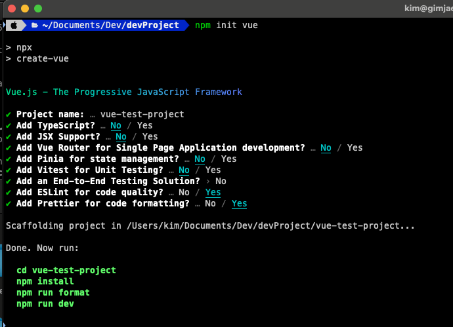Click the 'Add TypeScript?' prompt label
The height and width of the screenshot is (327, 453).
(x=55, y=126)
